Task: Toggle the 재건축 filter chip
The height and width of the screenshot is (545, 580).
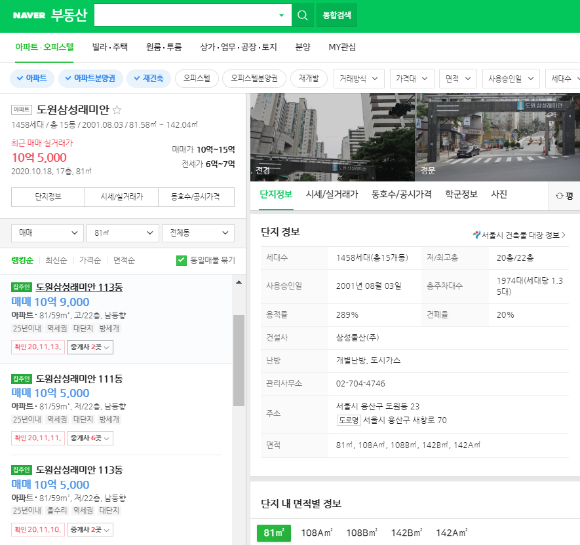Action: point(149,79)
